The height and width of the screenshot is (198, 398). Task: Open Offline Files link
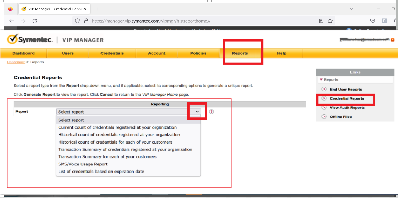pyautogui.click(x=341, y=117)
